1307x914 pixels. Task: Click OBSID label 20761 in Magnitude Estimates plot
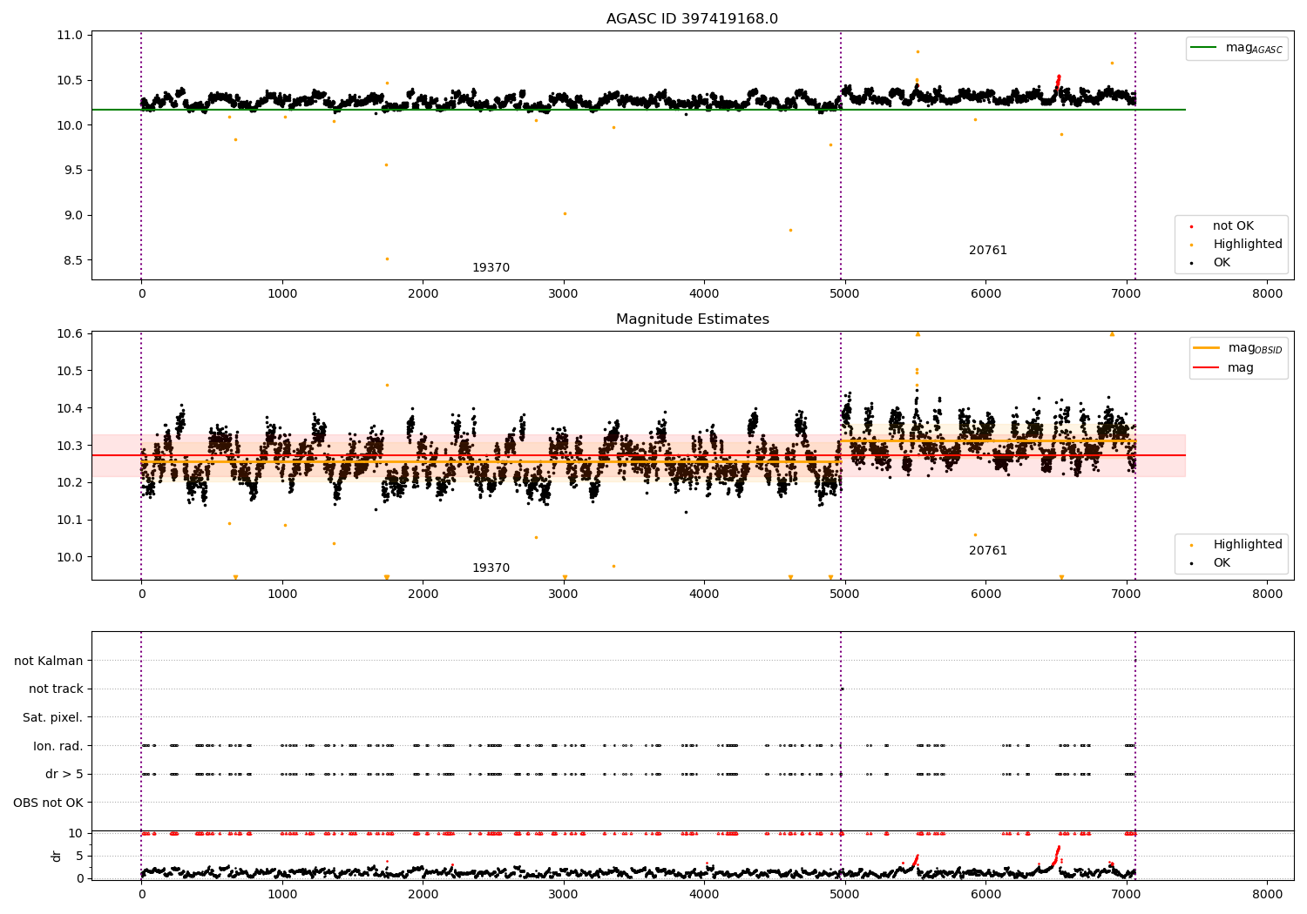coord(988,551)
